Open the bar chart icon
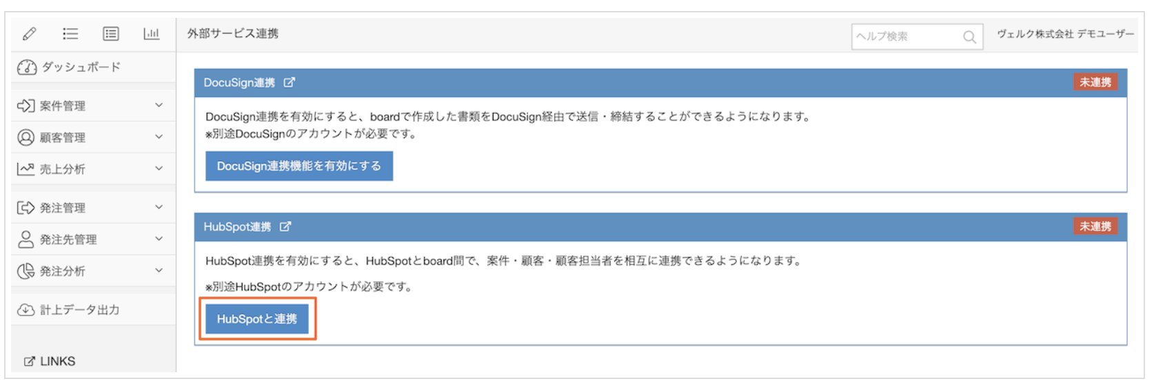This screenshot has width=1154, height=388. pyautogui.click(x=152, y=34)
